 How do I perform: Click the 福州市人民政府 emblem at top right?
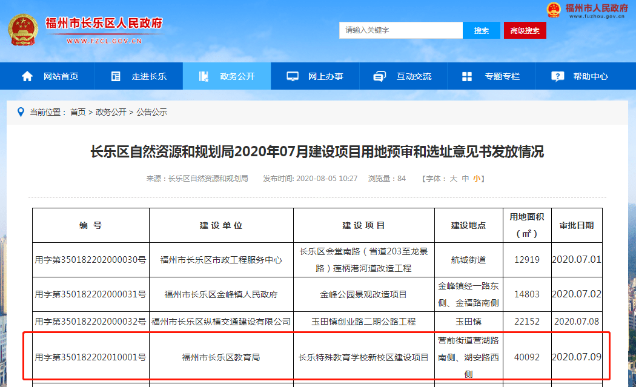pyautogui.click(x=554, y=10)
